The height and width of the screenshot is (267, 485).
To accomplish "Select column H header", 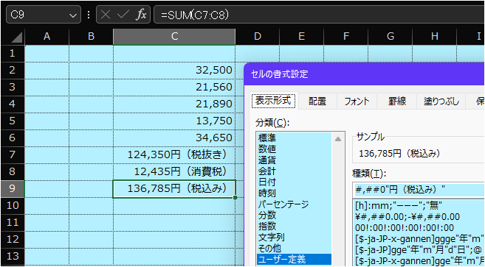I will click(x=435, y=37).
